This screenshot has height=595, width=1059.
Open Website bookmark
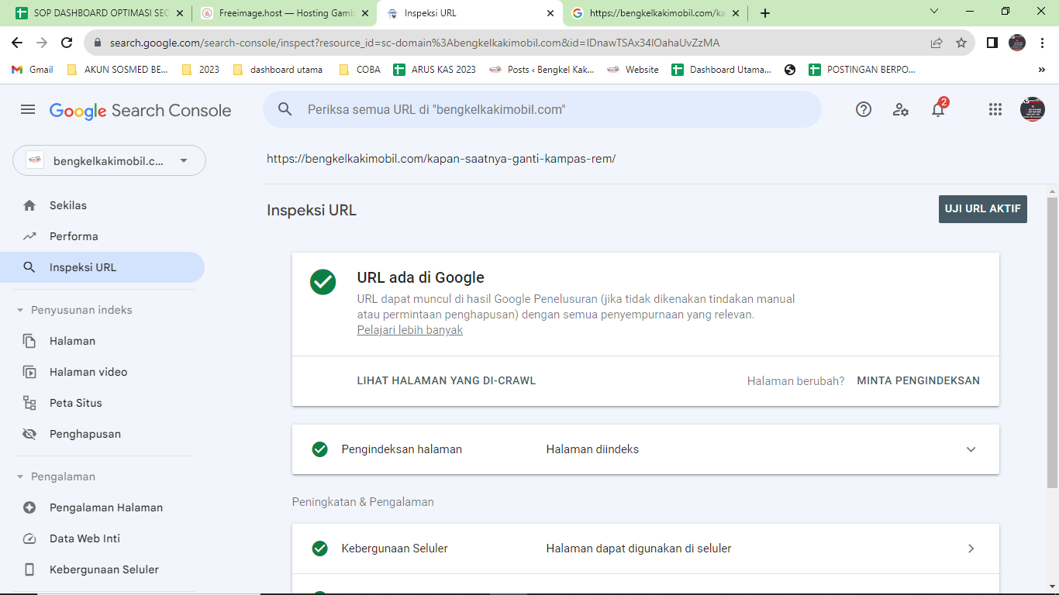tap(633, 70)
